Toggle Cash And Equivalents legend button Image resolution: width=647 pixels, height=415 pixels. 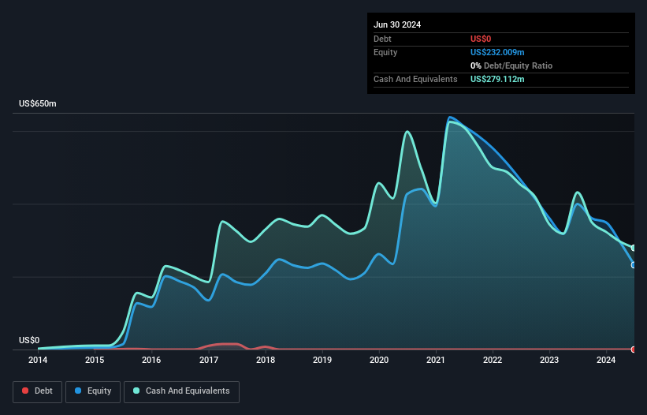click(181, 391)
